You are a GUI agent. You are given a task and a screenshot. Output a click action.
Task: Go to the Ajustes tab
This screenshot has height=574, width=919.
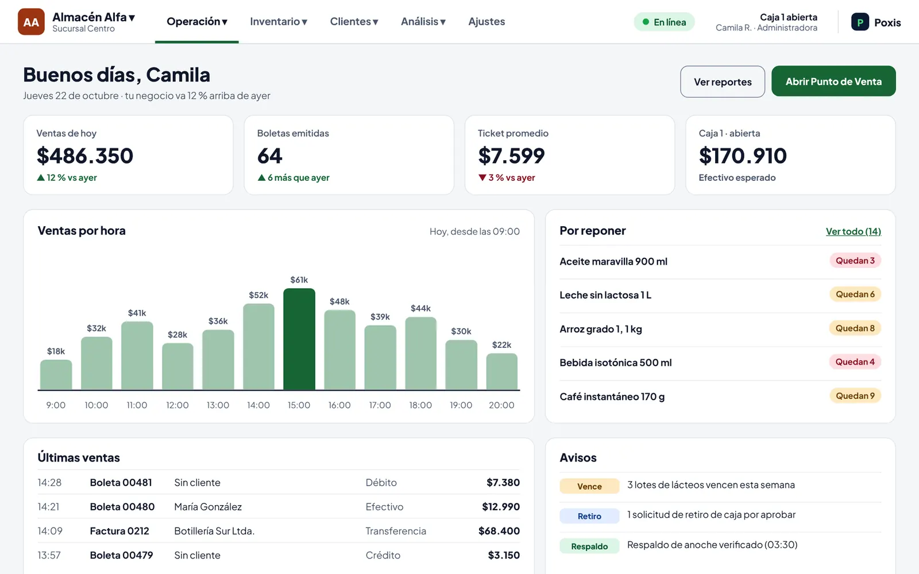pos(486,22)
